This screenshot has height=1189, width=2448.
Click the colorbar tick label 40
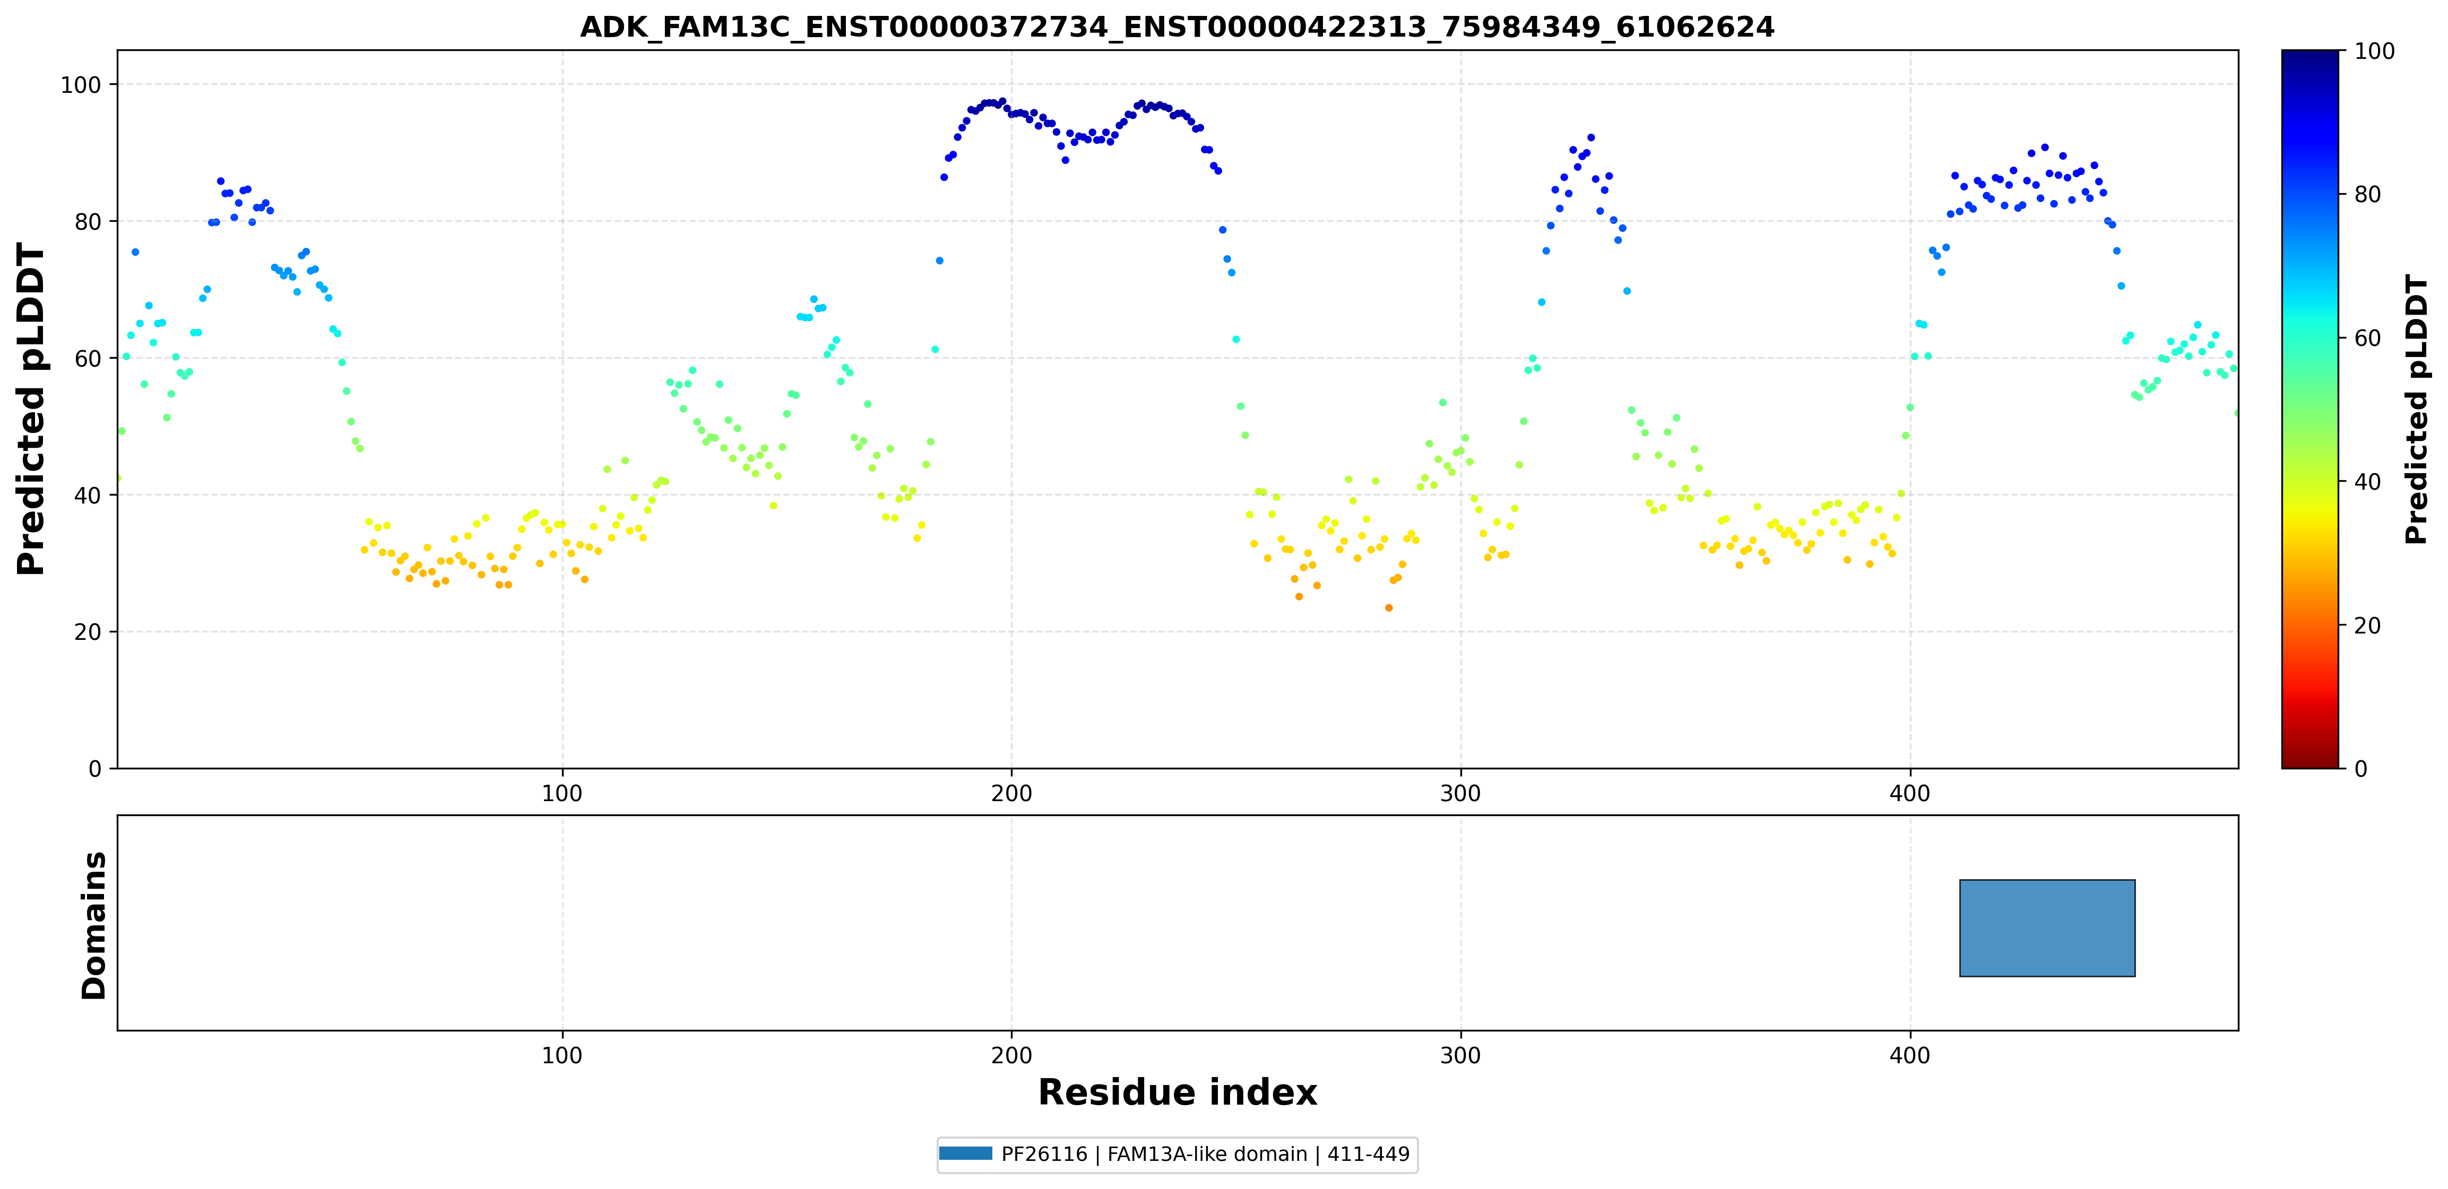pos(2367,481)
